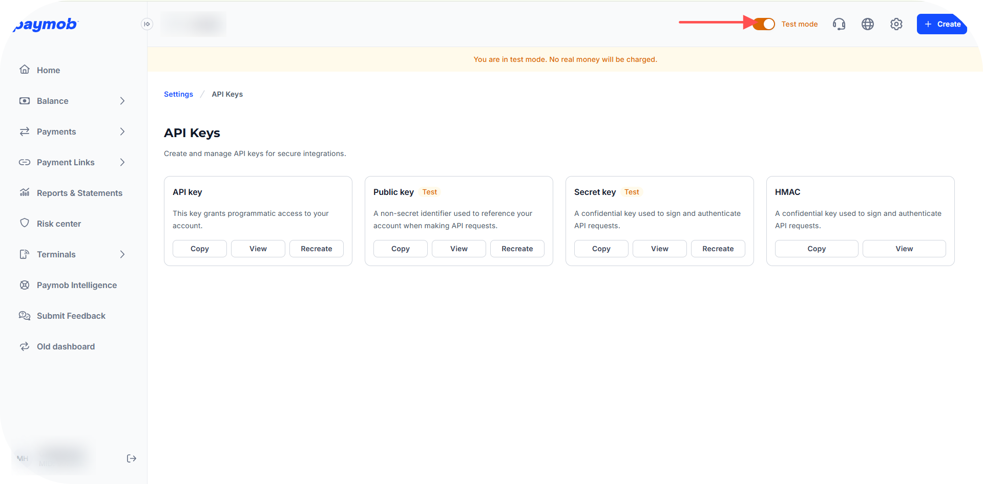The image size is (983, 484).
Task: Copy the Public key
Action: tap(400, 249)
